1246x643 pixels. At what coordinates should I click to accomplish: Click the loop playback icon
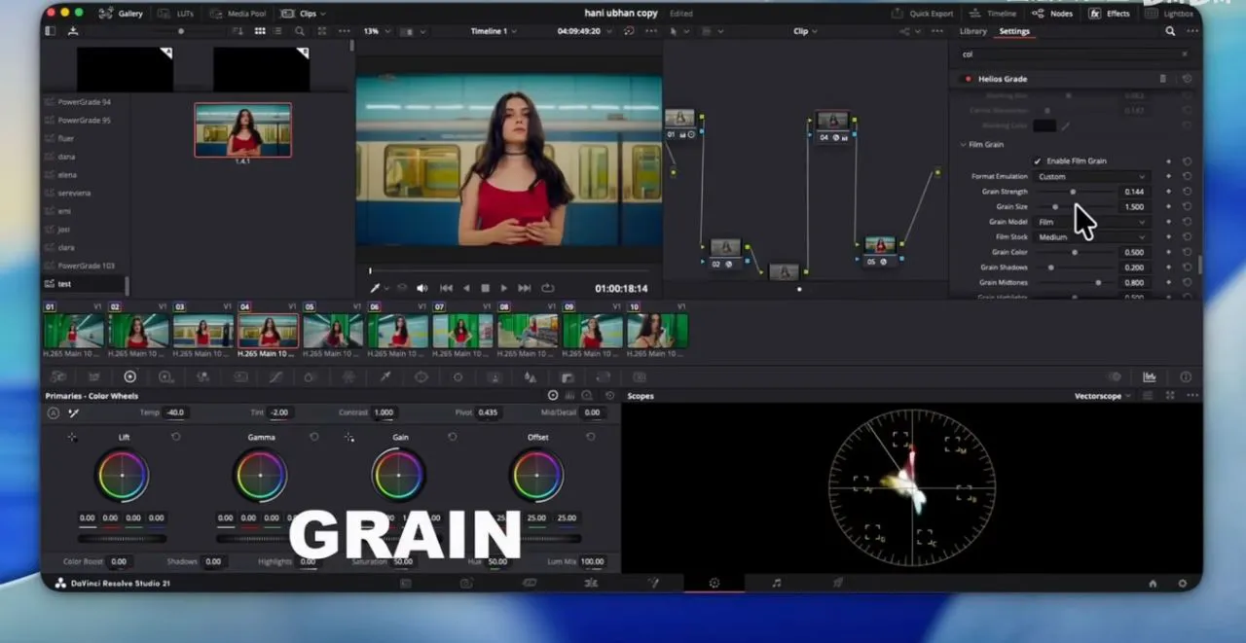[x=547, y=288]
